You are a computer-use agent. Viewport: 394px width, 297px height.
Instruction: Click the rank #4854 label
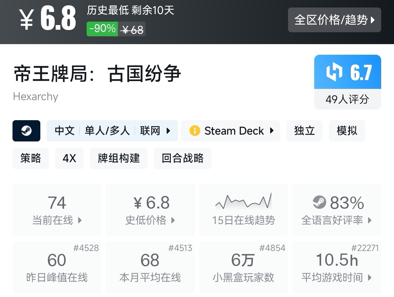click(x=272, y=248)
